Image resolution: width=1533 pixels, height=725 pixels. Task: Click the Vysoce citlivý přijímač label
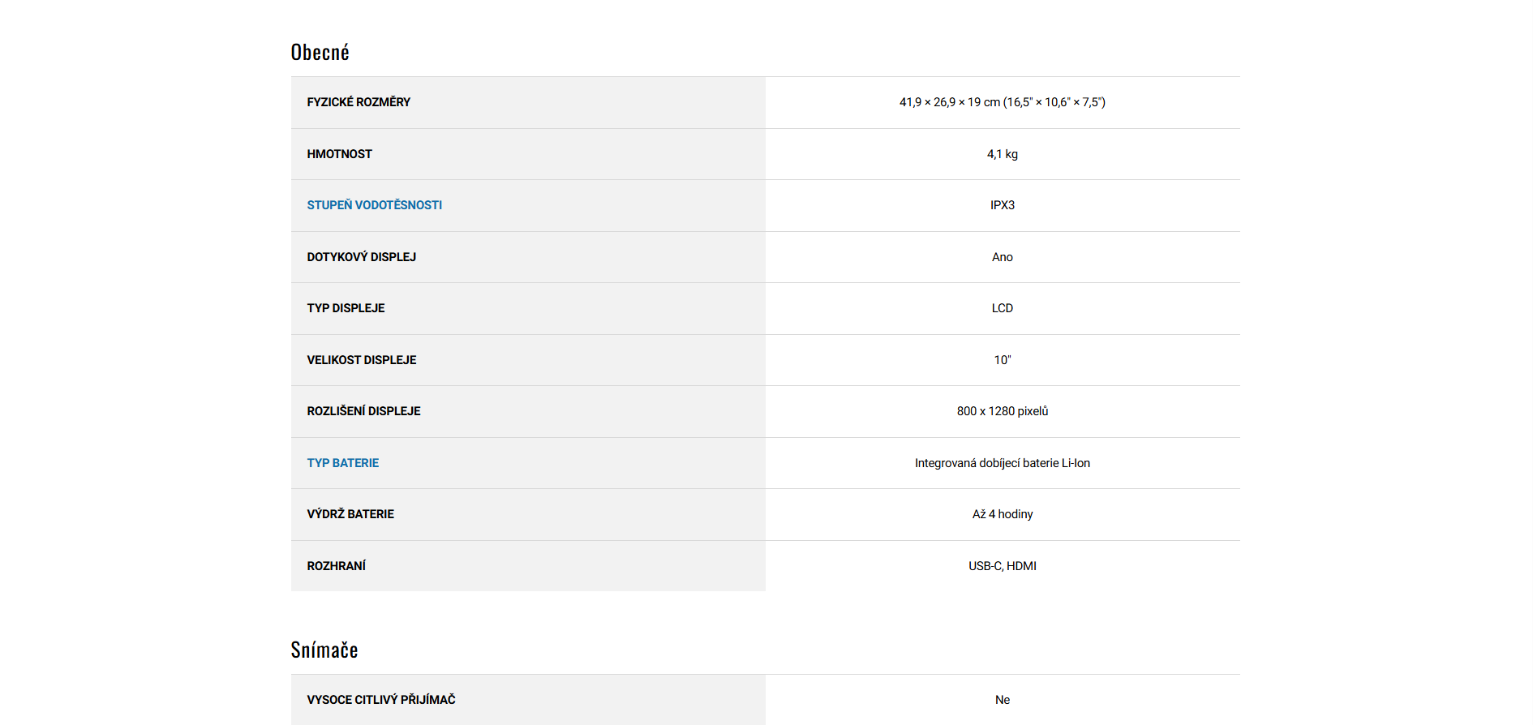(x=380, y=700)
